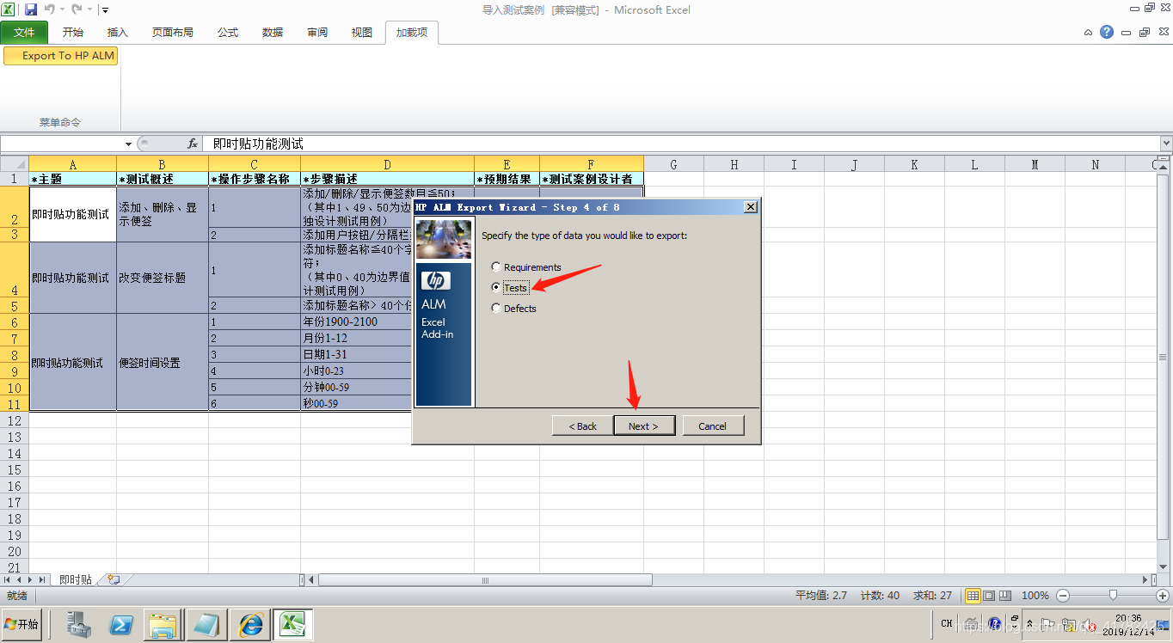The width and height of the screenshot is (1173, 643).
Task: Select cell A1 with *主题 header
Action: (x=73, y=179)
